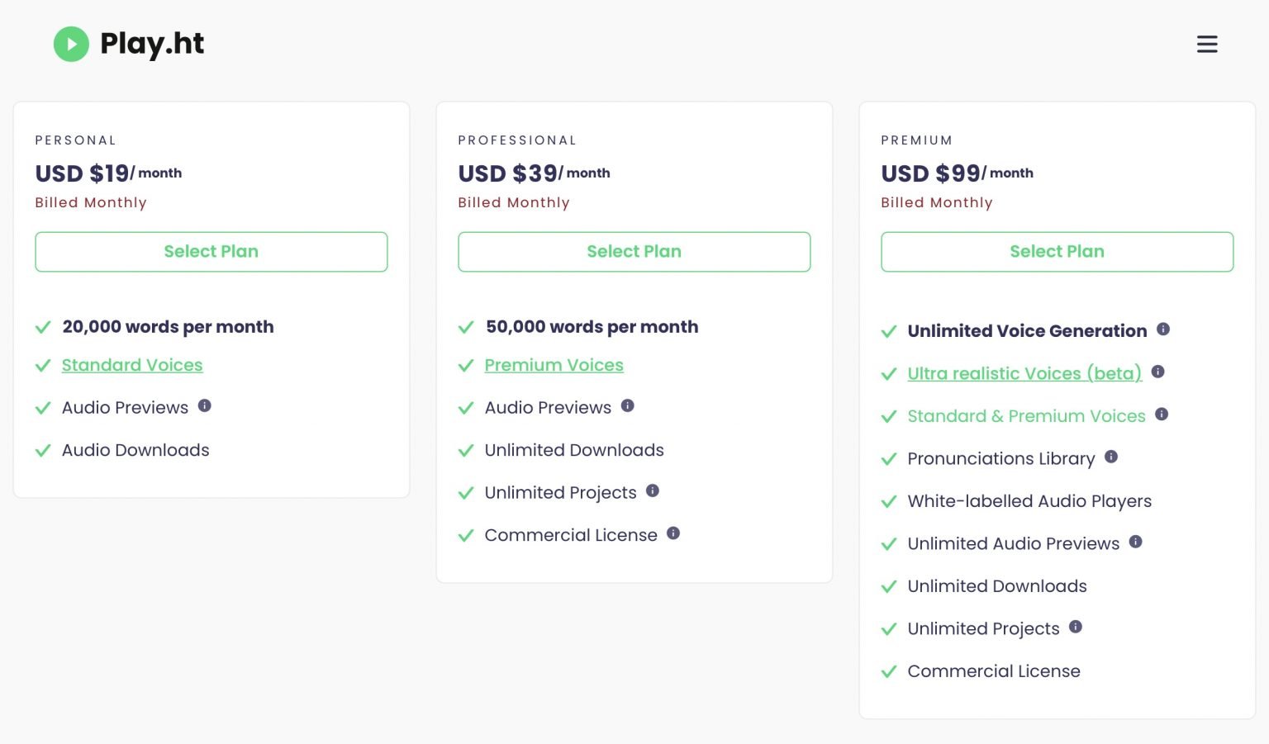Image resolution: width=1269 pixels, height=744 pixels.
Task: Click info icon beside Pronunciations Library
Action: click(1111, 457)
